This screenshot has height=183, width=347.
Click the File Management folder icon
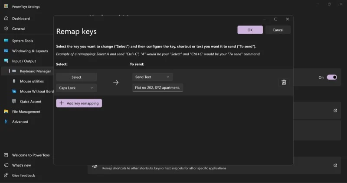(x=6, y=112)
